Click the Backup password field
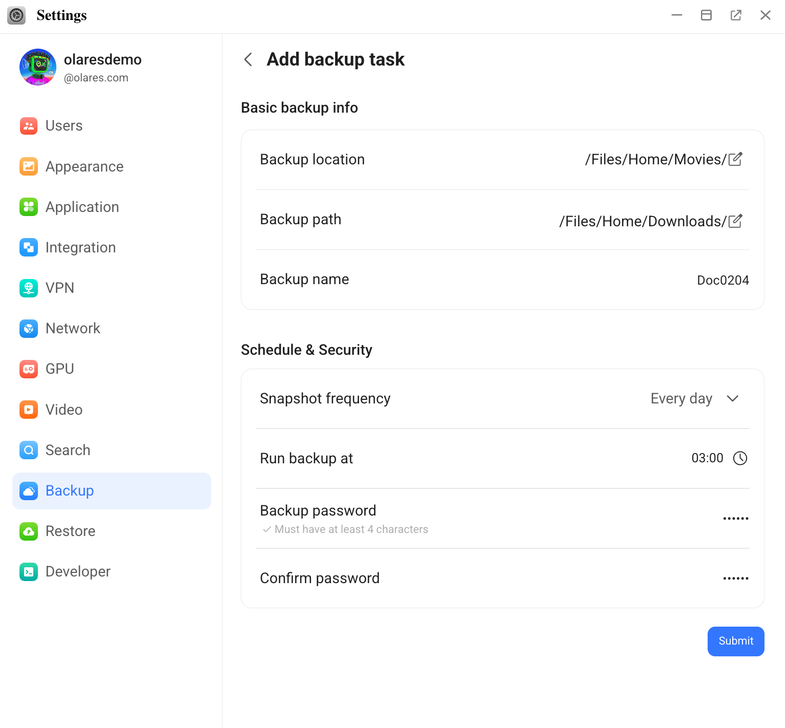 [x=736, y=518]
